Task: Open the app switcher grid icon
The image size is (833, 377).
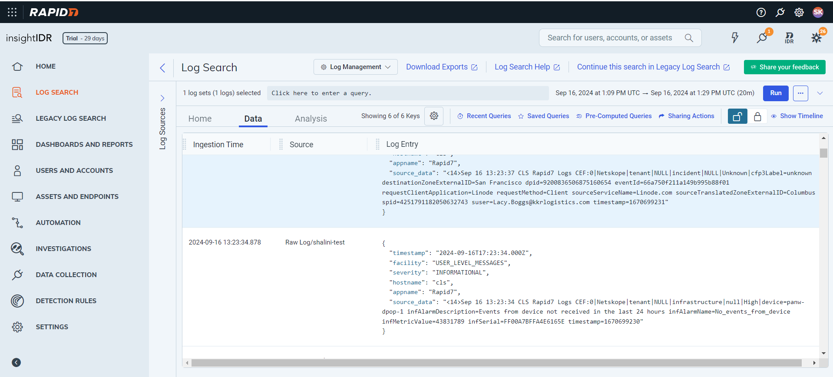Action: tap(12, 12)
